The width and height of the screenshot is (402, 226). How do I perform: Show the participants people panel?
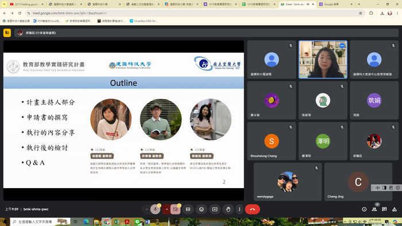point(374,209)
